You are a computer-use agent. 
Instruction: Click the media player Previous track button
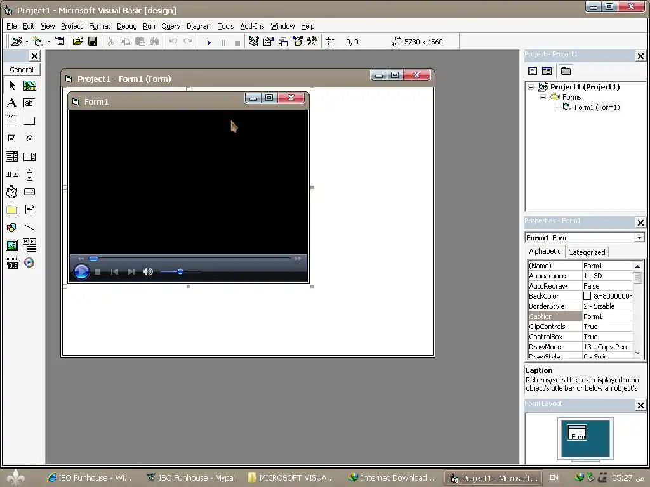click(x=114, y=271)
